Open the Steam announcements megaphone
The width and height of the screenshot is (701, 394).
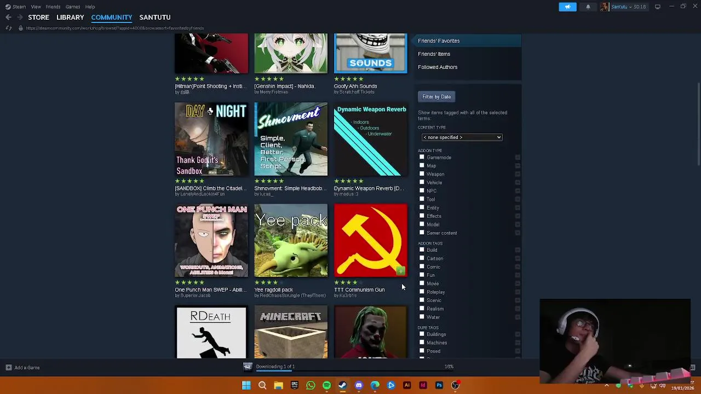[567, 7]
